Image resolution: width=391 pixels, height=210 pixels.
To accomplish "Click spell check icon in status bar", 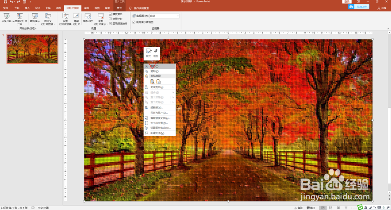I will [33, 208].
